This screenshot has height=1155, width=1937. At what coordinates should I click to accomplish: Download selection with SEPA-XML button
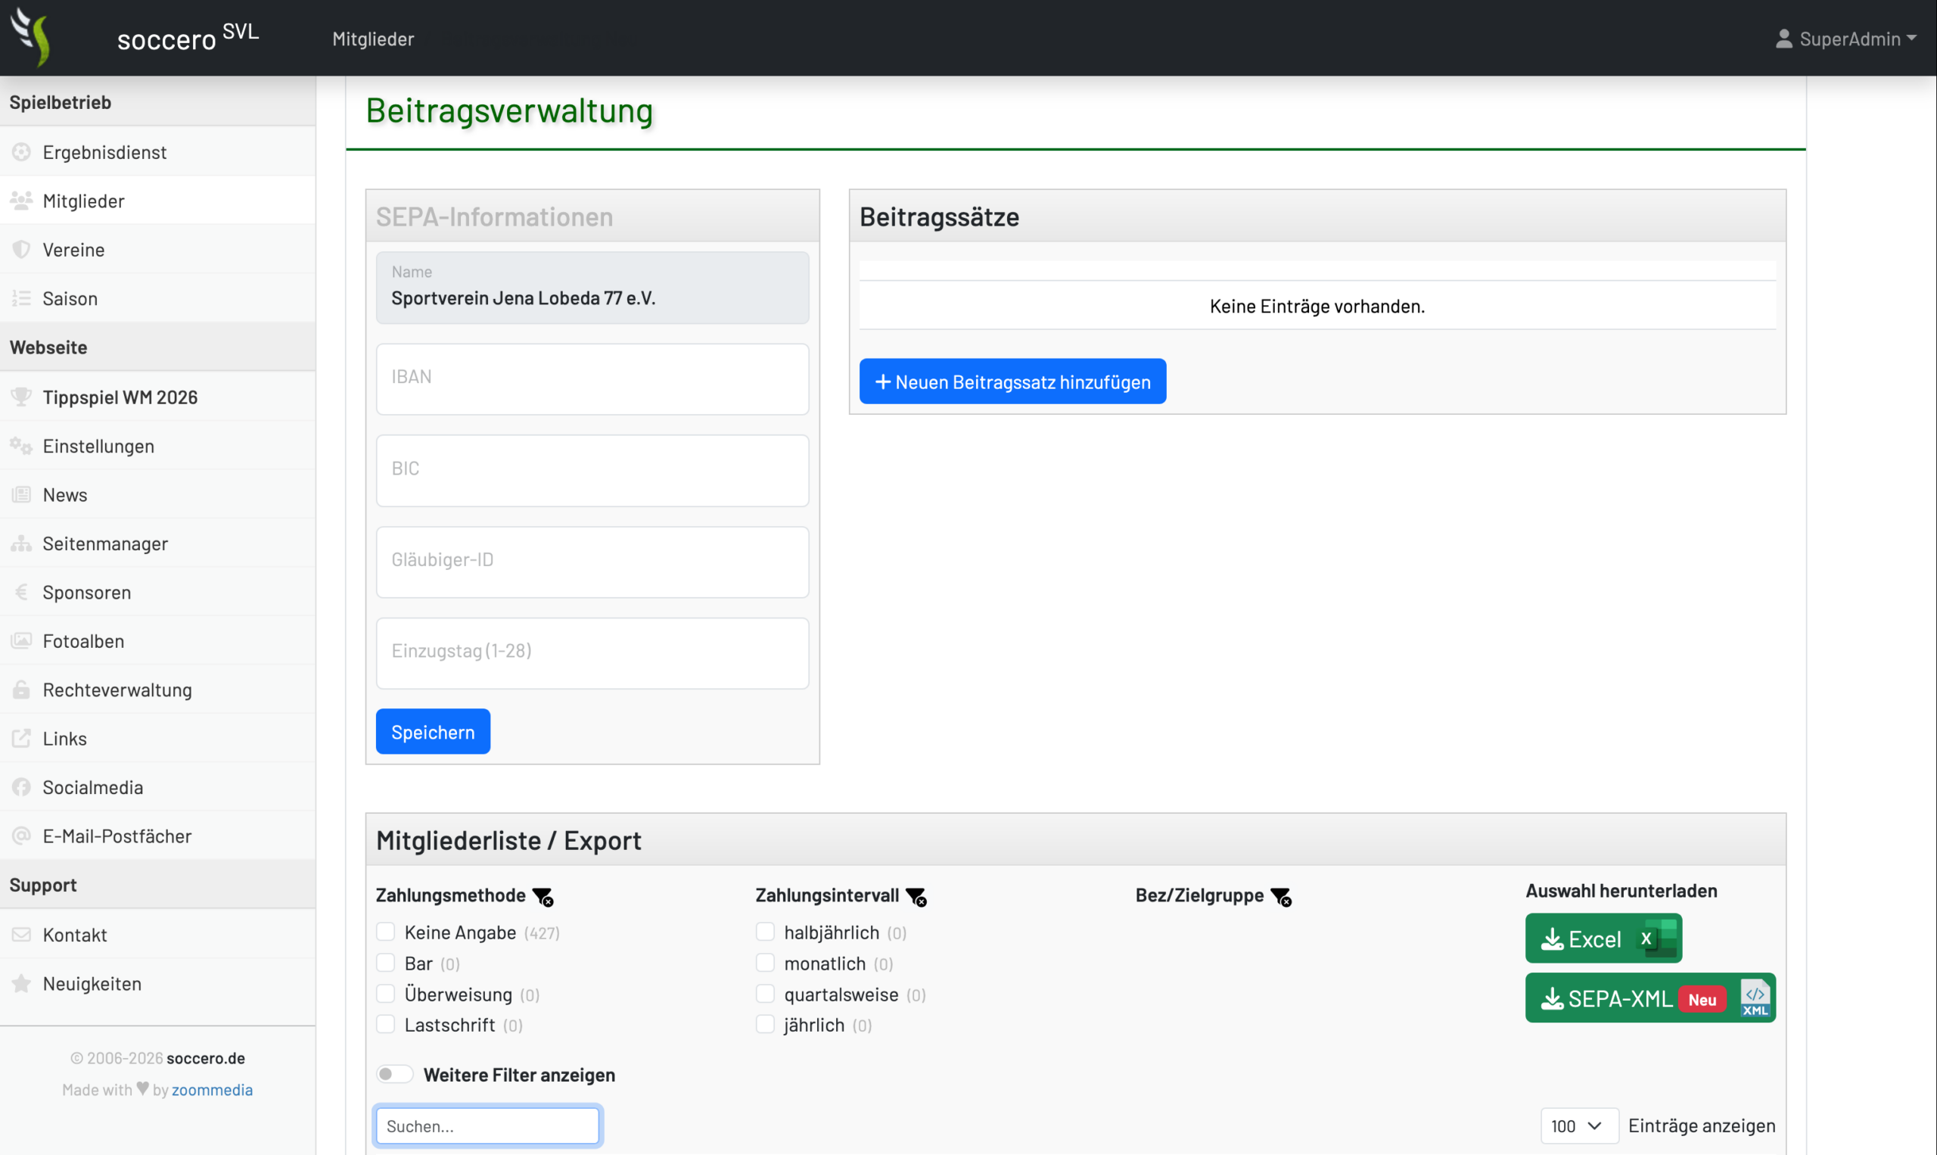pyautogui.click(x=1650, y=998)
